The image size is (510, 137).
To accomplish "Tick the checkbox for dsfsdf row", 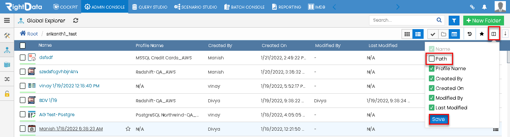I will (x=23, y=57).
